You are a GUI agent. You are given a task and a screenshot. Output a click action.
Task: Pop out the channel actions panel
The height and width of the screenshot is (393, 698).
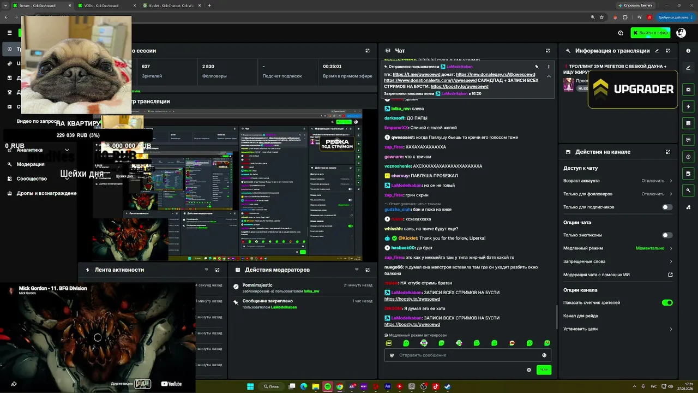point(668,152)
